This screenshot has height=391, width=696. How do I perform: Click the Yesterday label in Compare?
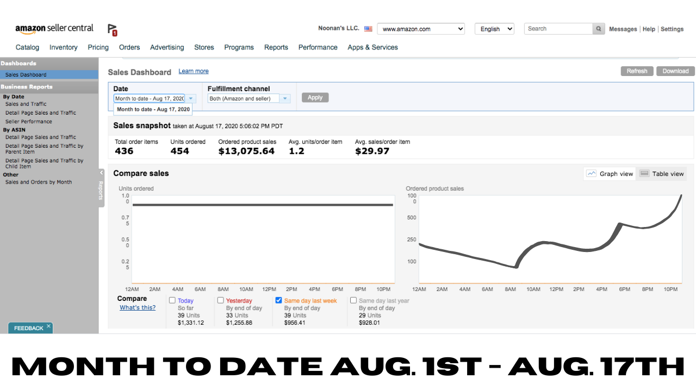tap(239, 301)
